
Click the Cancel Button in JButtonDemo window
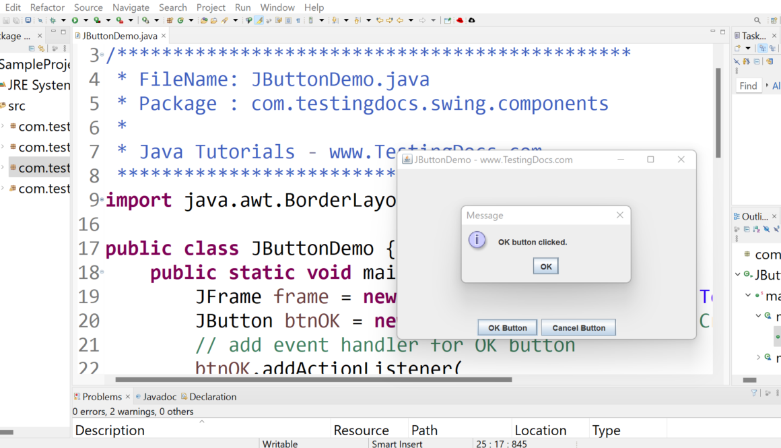(x=578, y=327)
